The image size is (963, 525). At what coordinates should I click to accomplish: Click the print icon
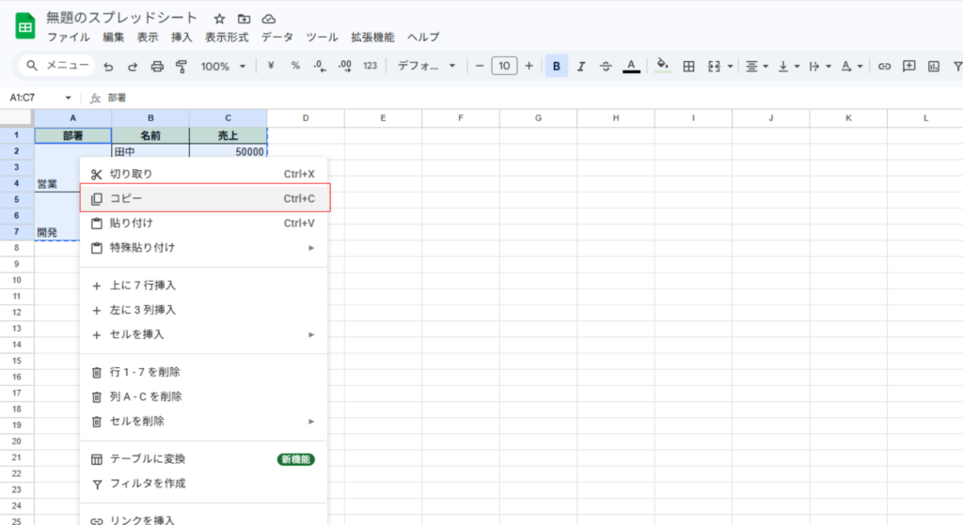pos(157,67)
